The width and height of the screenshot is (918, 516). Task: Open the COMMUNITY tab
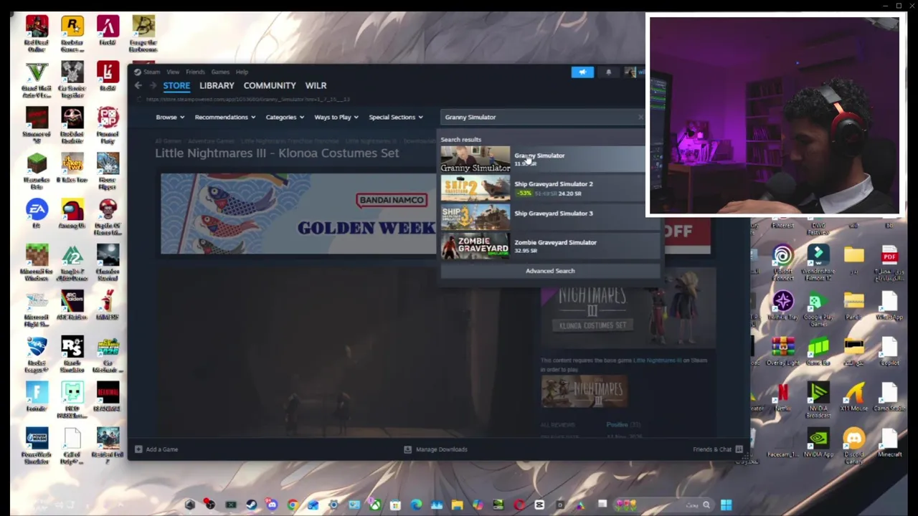click(x=270, y=85)
